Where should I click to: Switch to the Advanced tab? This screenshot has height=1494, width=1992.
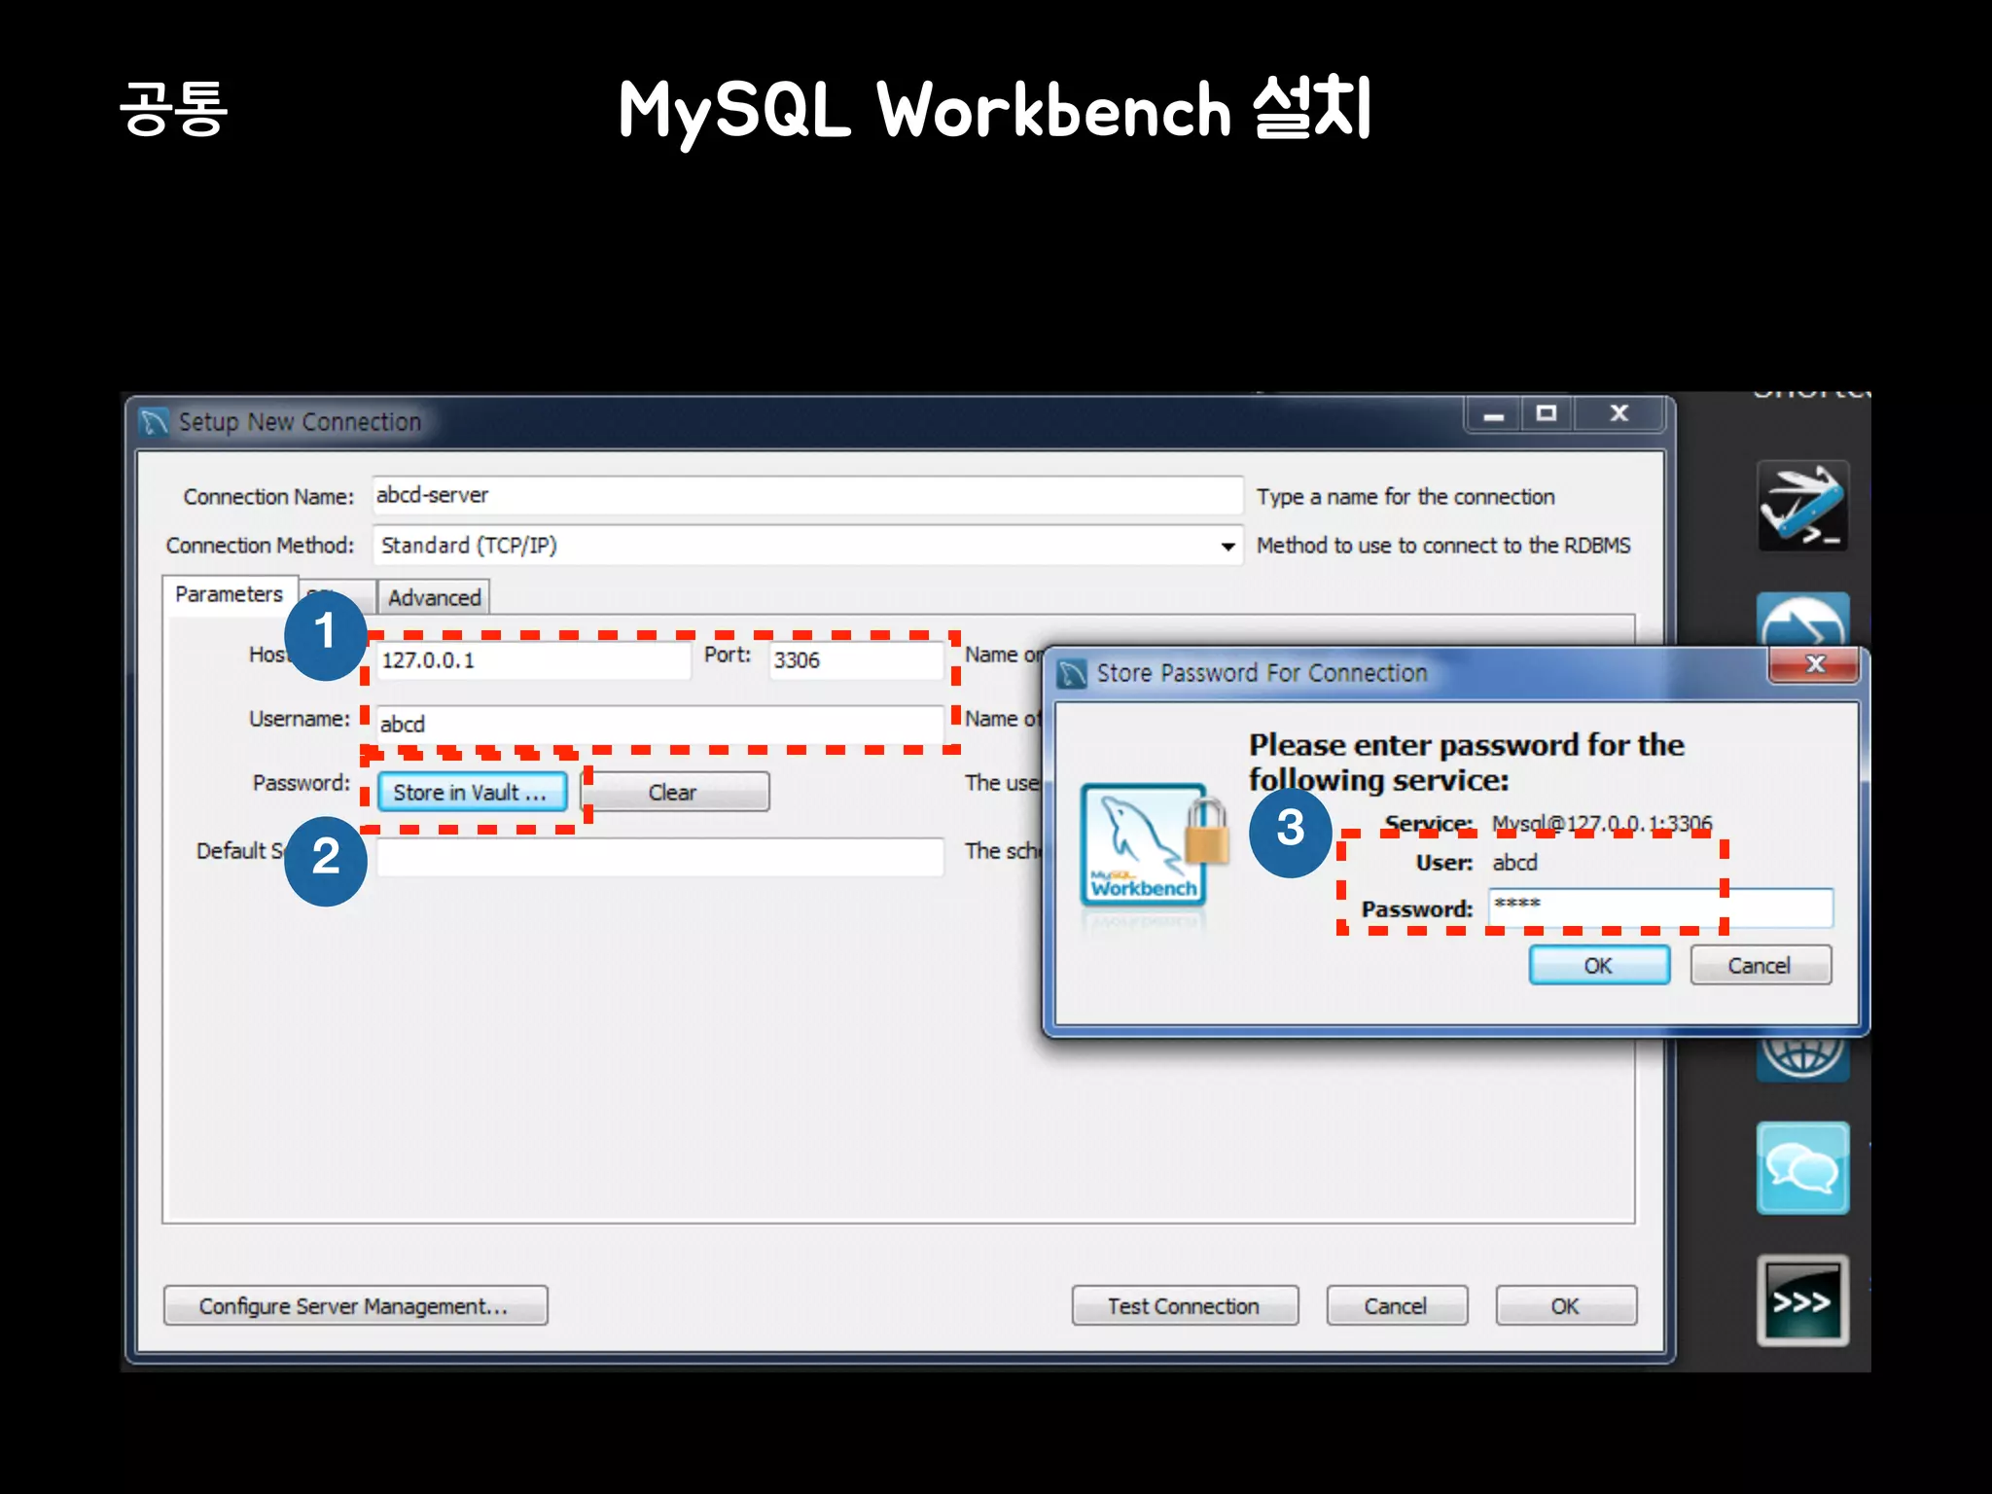tap(434, 597)
